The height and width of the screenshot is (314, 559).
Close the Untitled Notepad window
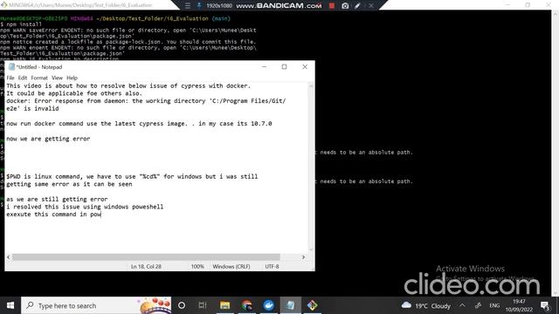click(x=305, y=67)
